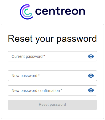Click the "New password confirmation *" placeholder text
Image resolution: width=105 pixels, height=120 pixels.
(37, 91)
